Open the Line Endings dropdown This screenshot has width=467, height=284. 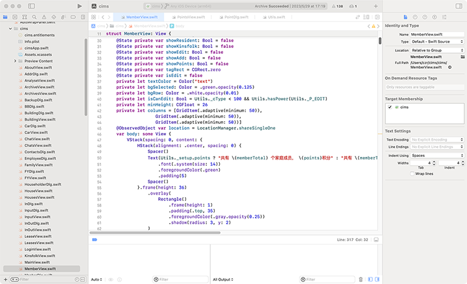[x=437, y=147]
